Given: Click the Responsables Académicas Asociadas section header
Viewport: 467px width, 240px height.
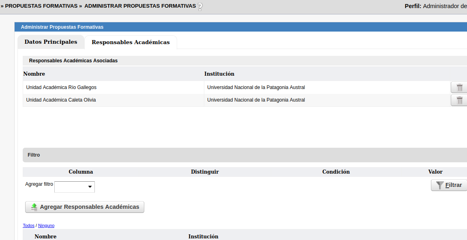Looking at the screenshot, I should 73,61.
